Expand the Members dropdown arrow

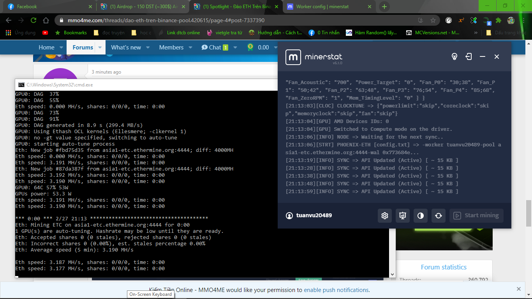point(190,47)
